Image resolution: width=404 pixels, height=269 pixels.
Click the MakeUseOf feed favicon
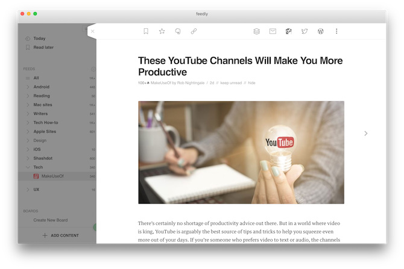pos(36,176)
